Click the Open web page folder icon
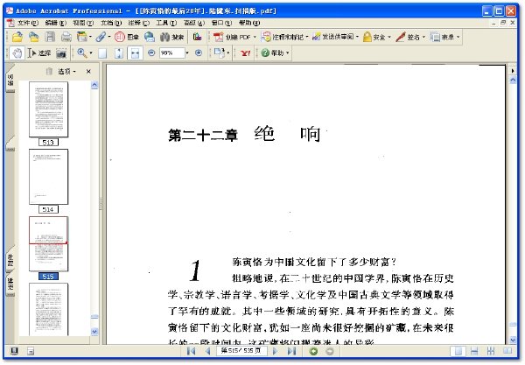The width and height of the screenshot is (525, 365). pos(33,37)
